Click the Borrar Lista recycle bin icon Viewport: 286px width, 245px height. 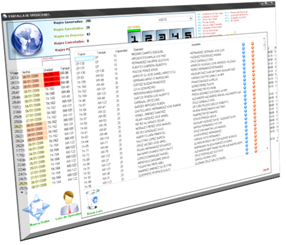tap(93, 200)
